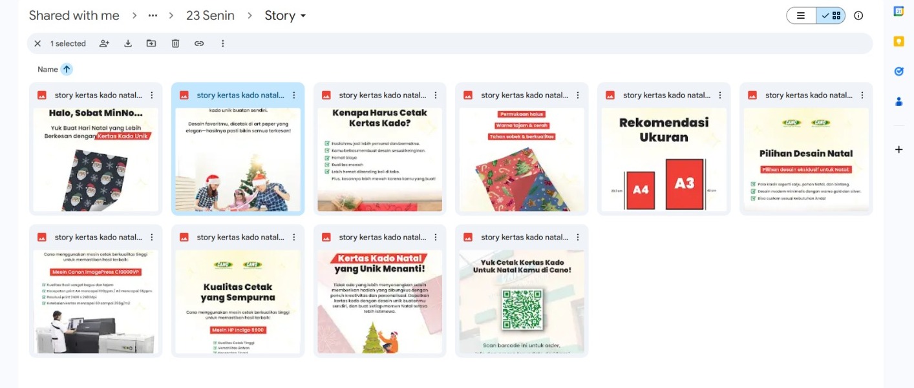
Task: Expand hidden breadcrumb folders via ellipsis
Action: pyautogui.click(x=153, y=15)
